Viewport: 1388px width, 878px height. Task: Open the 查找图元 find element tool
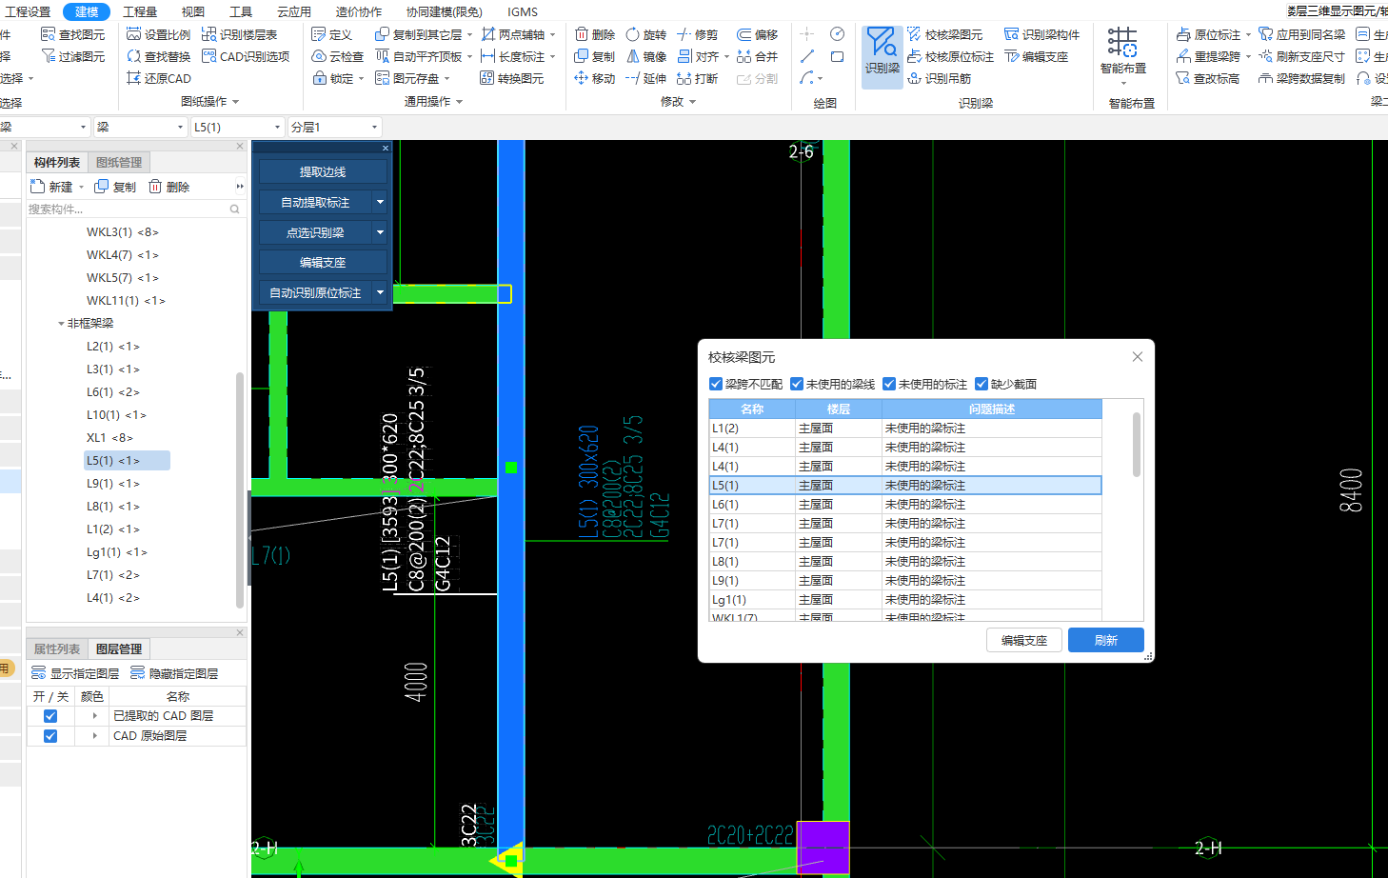click(x=73, y=34)
